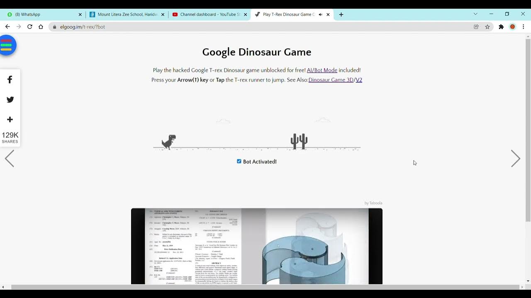The height and width of the screenshot is (298, 531).
Task: Open the Chrome profile avatar
Action: tap(512, 26)
